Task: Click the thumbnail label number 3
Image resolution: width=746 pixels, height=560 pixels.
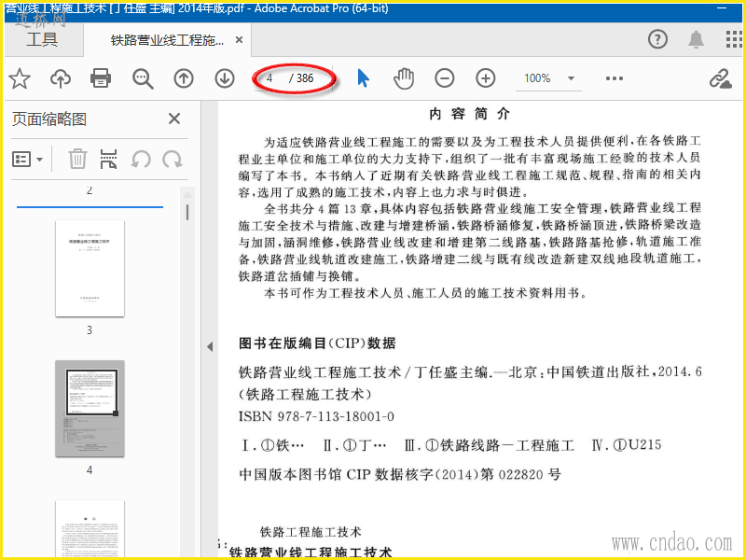Action: coord(90,330)
